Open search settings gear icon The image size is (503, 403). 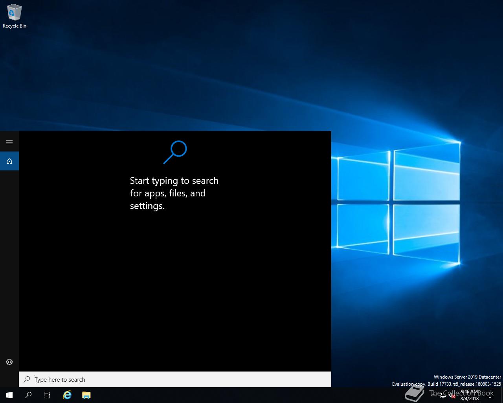coord(9,362)
